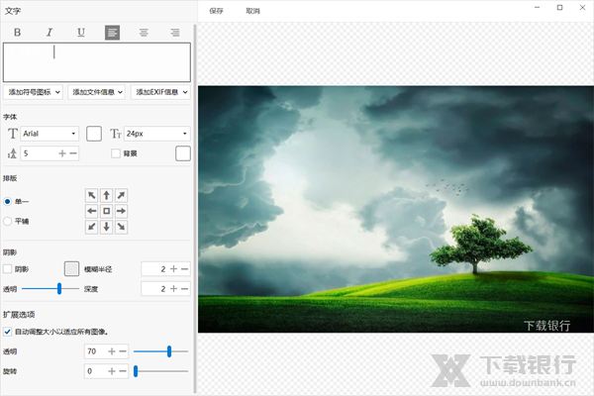
Task: Position watermark at bottom-right arrow
Action: click(x=122, y=227)
